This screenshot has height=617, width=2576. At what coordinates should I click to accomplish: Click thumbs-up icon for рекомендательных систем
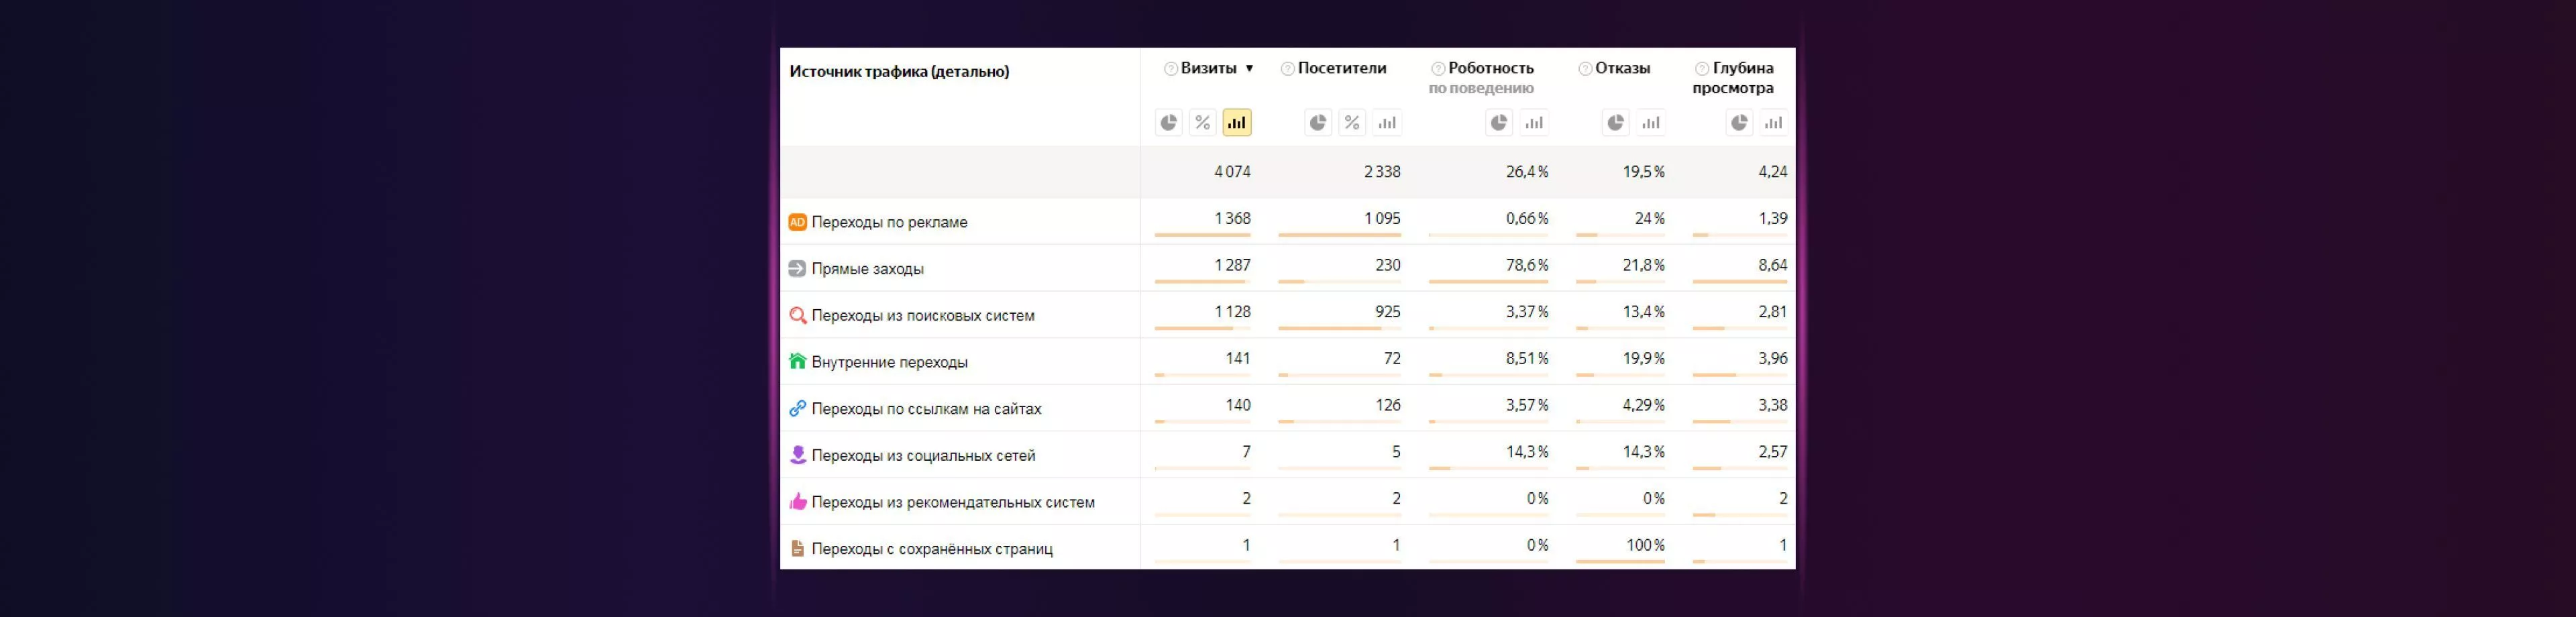tap(797, 502)
